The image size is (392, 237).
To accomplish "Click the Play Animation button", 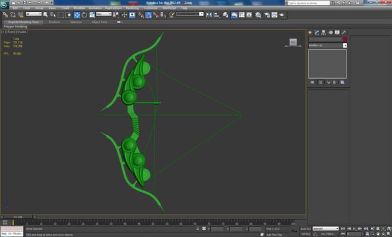I will pos(355,228).
